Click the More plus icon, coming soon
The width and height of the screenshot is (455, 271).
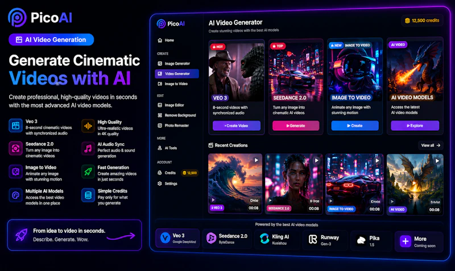pos(406,241)
